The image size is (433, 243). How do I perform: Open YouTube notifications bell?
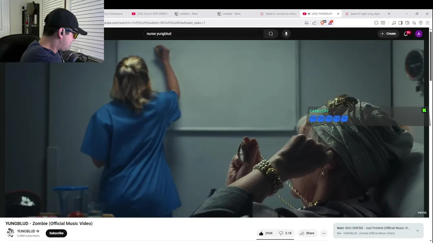(x=406, y=34)
